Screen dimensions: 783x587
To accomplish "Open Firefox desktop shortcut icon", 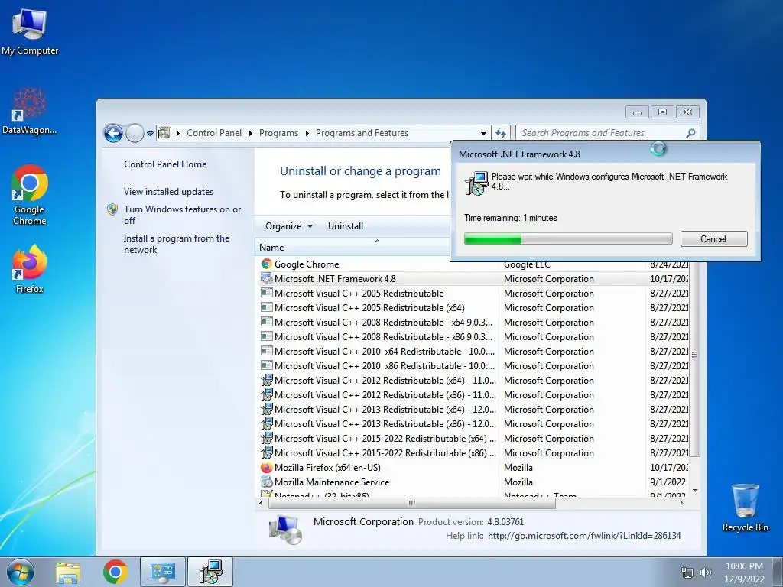I will tap(30, 268).
